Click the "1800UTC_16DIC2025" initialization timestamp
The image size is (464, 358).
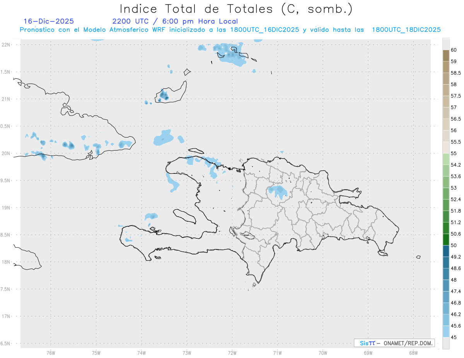click(264, 30)
